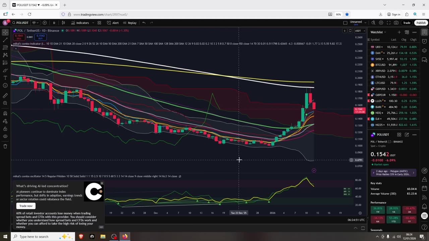Viewport: 429px width, 241px height.
Task: Toggle stay in drawing mode
Action: coord(5,121)
